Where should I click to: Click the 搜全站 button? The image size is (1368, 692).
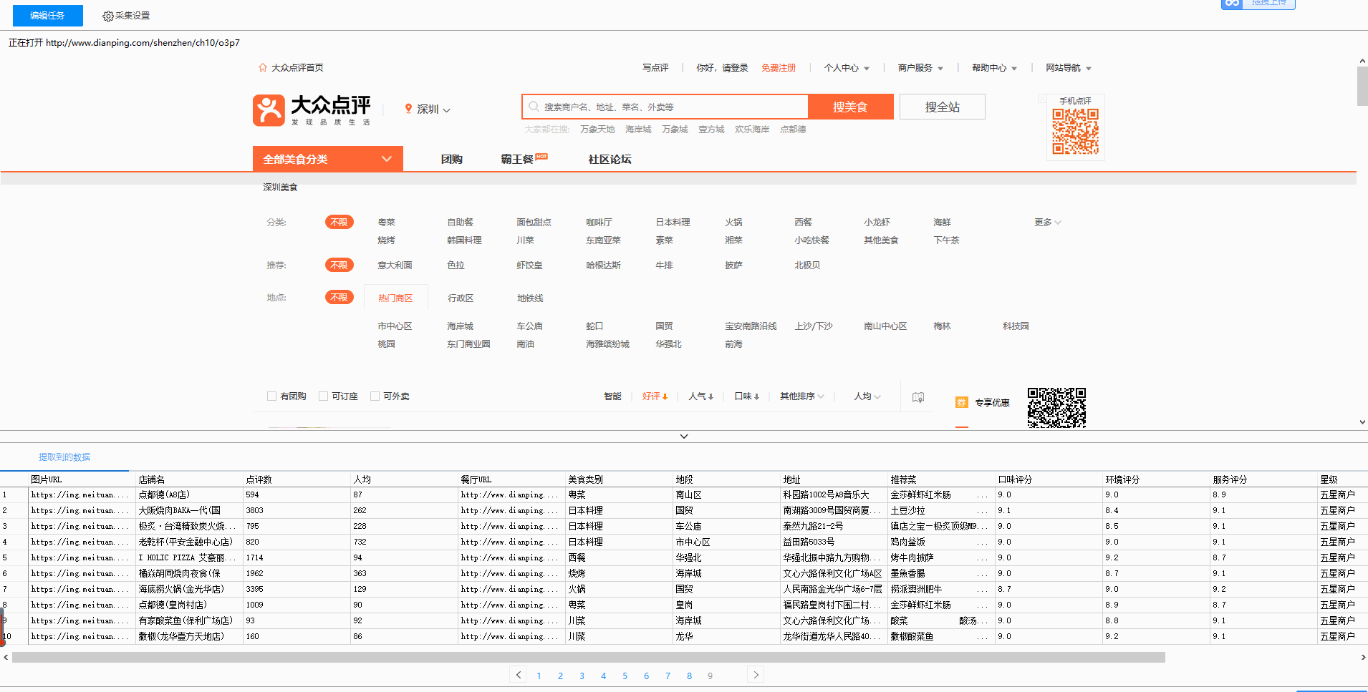coord(943,107)
